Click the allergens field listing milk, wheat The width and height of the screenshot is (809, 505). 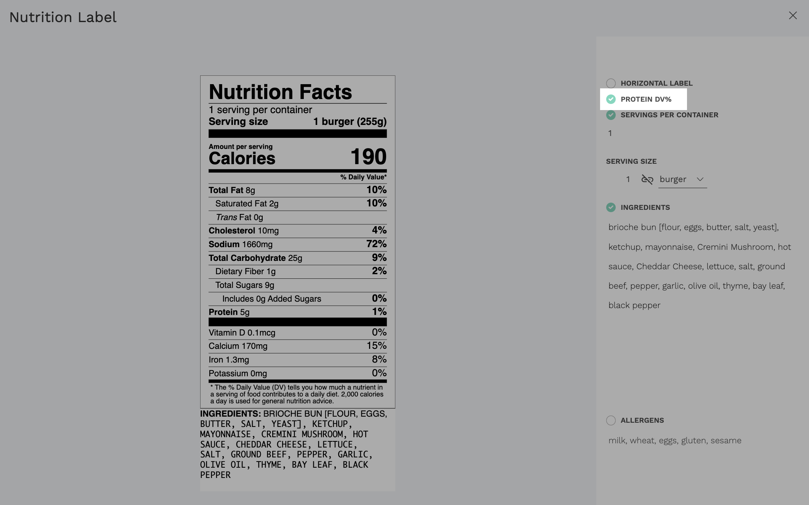click(675, 441)
